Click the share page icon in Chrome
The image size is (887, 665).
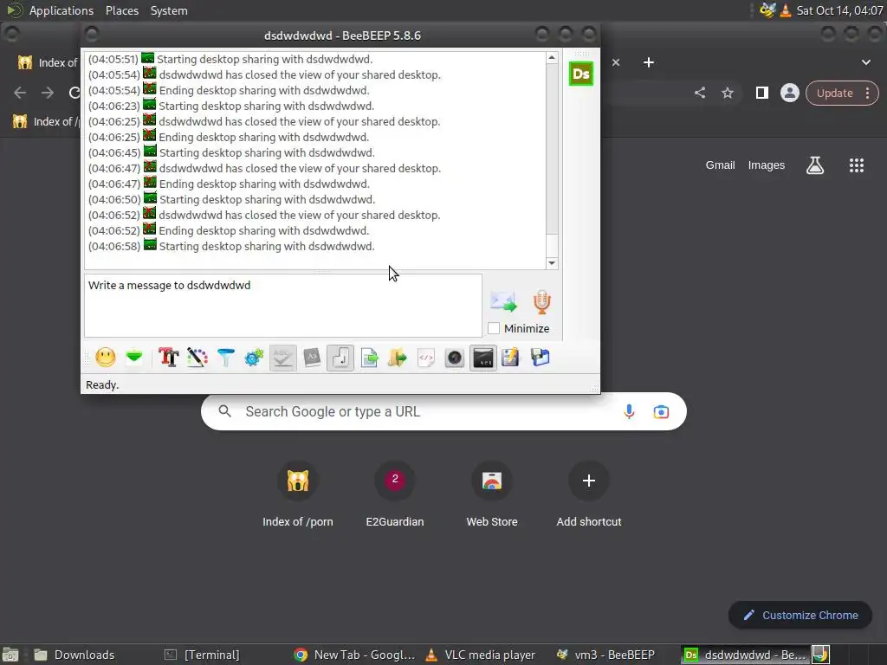[x=700, y=93]
